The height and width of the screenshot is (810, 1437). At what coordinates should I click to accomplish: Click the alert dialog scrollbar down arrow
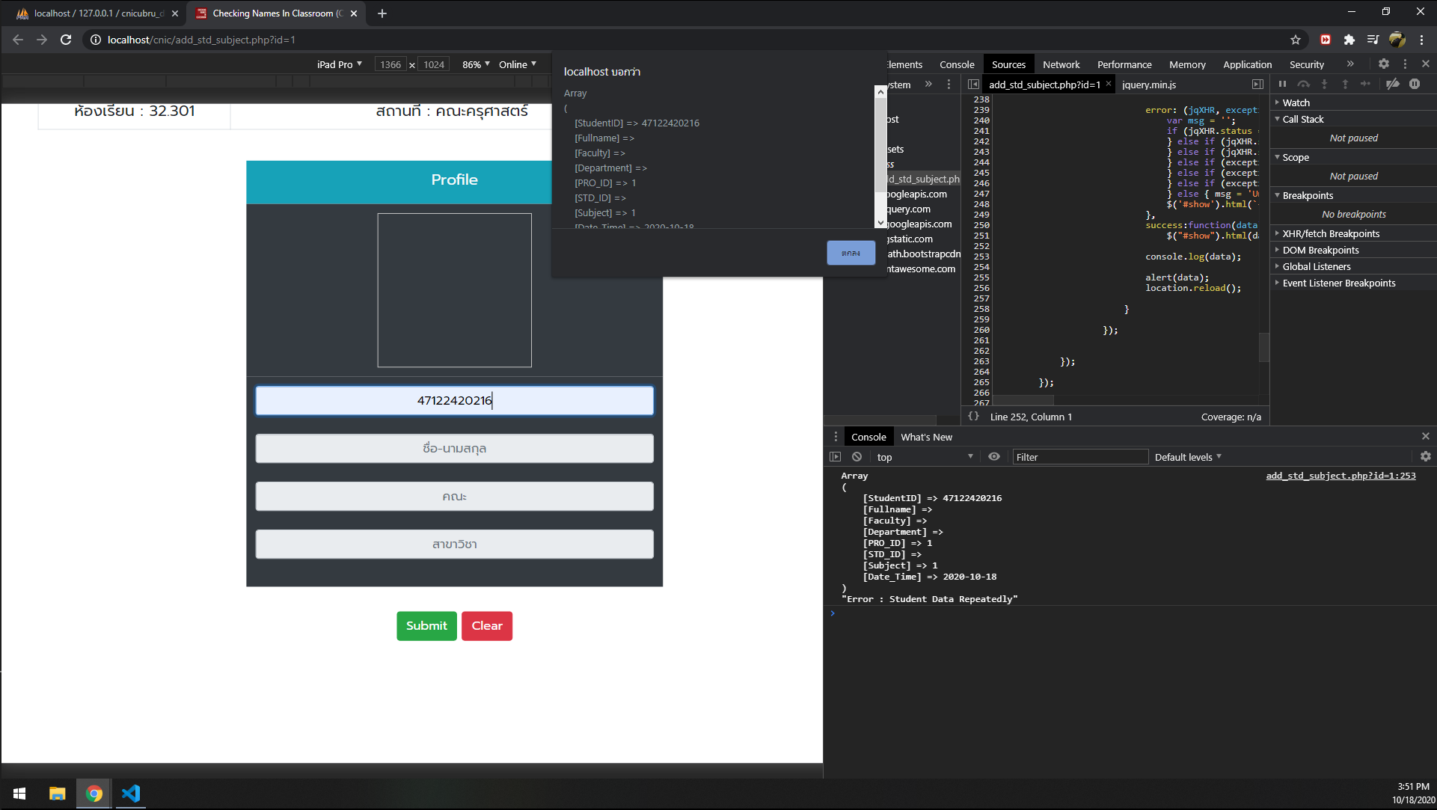click(x=880, y=222)
